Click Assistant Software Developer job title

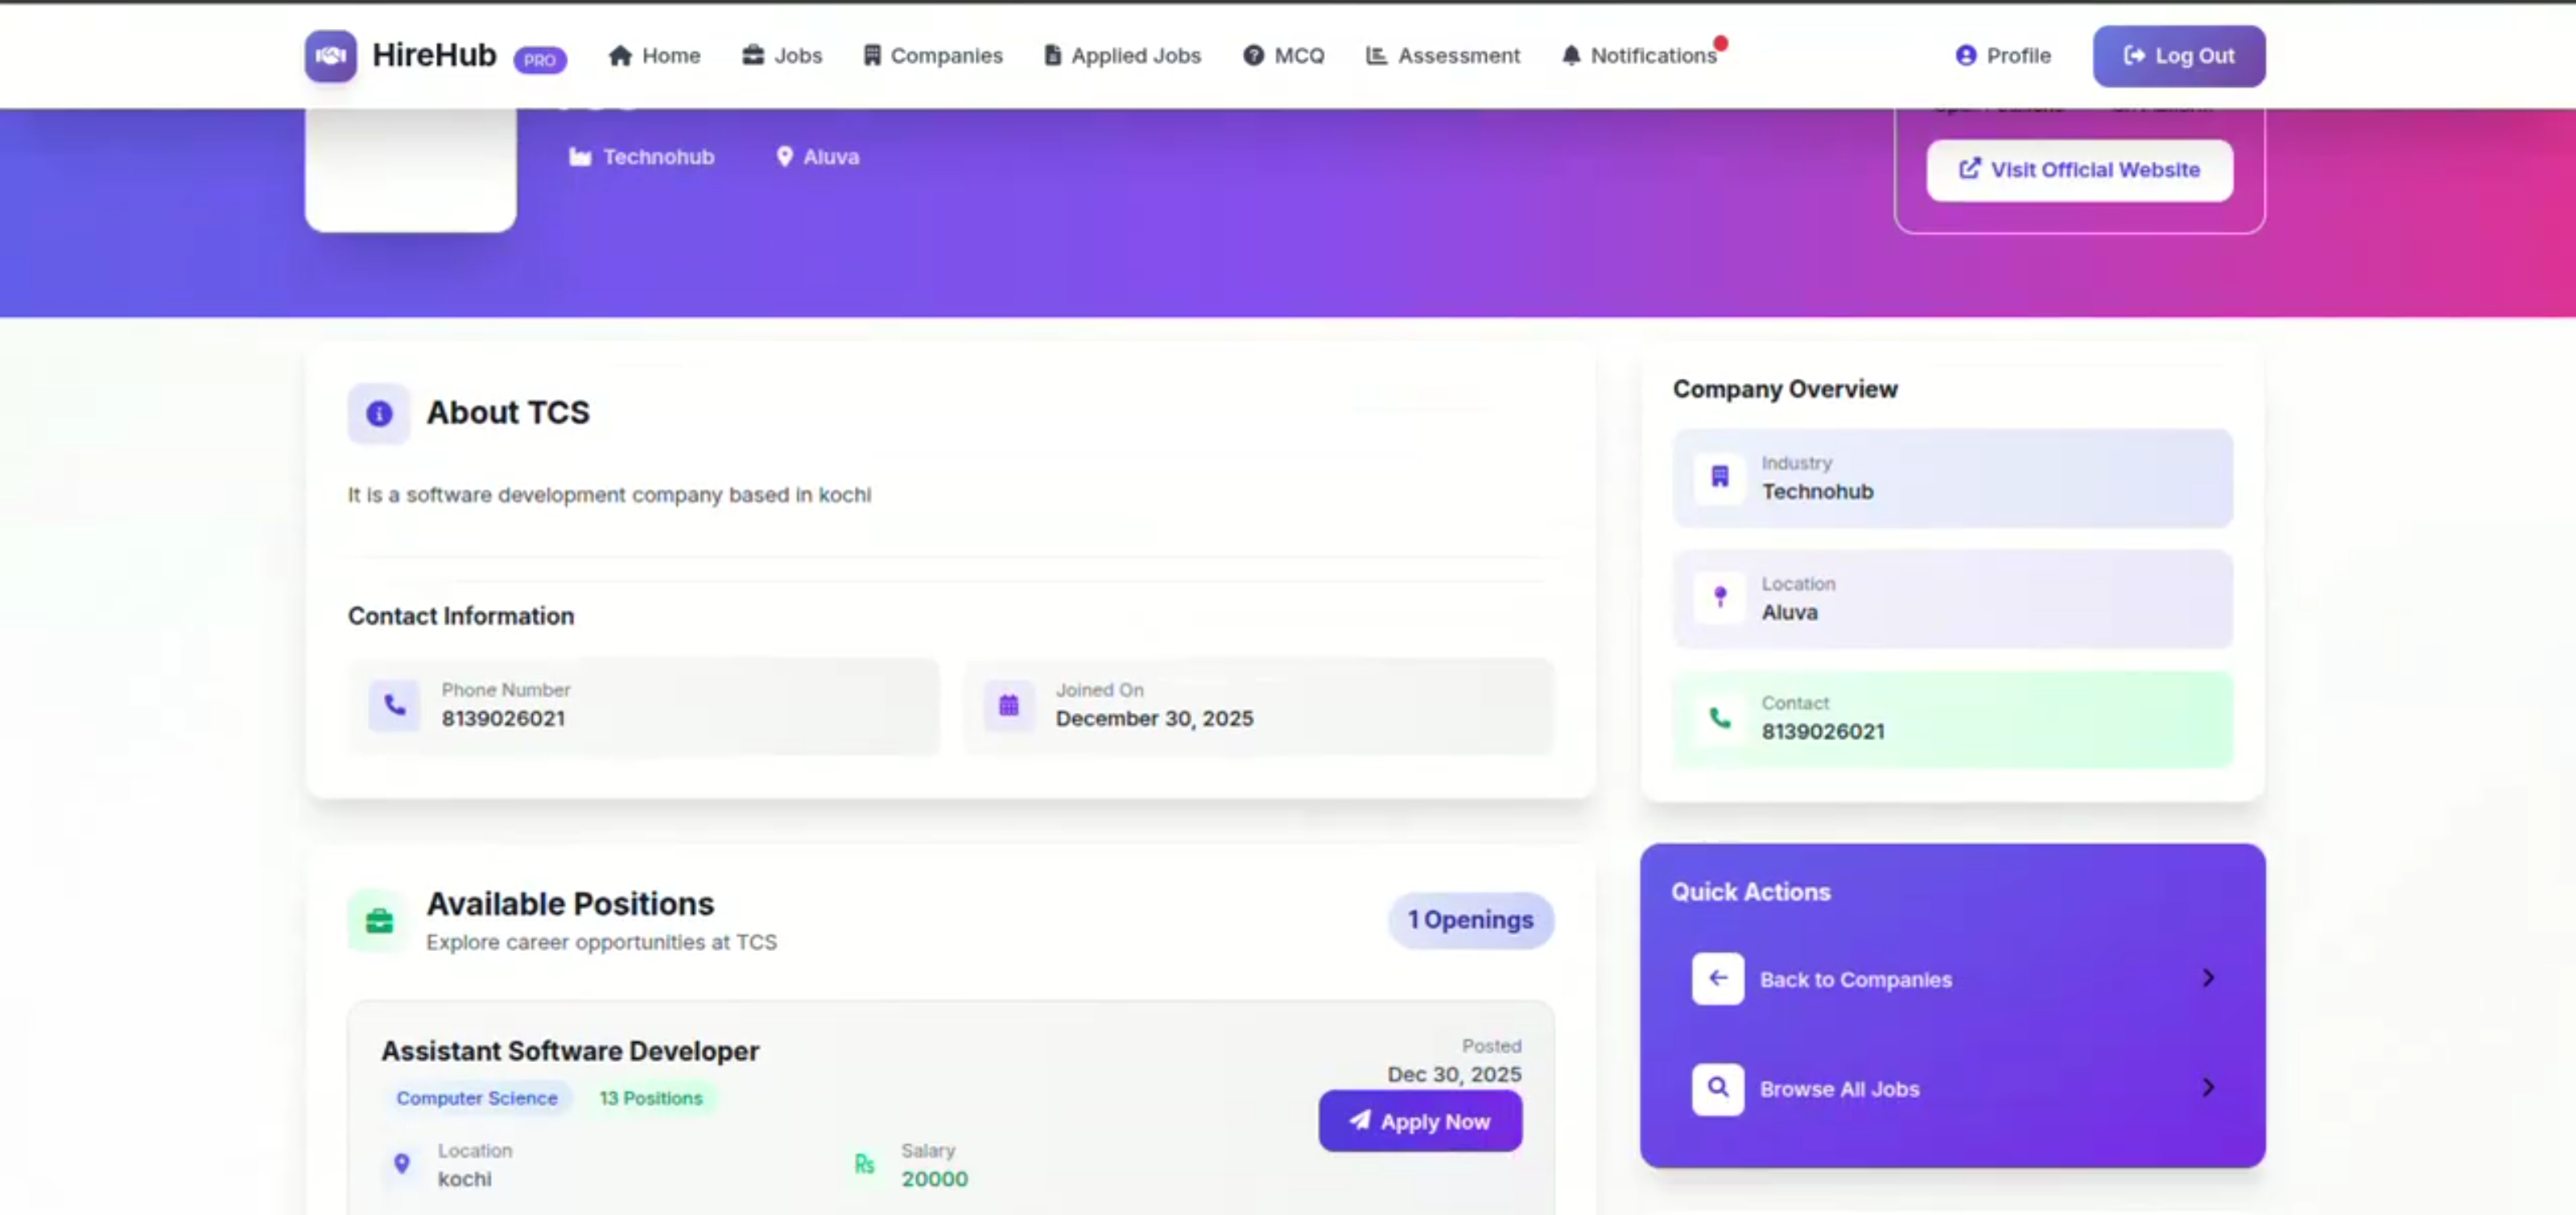coord(570,1051)
